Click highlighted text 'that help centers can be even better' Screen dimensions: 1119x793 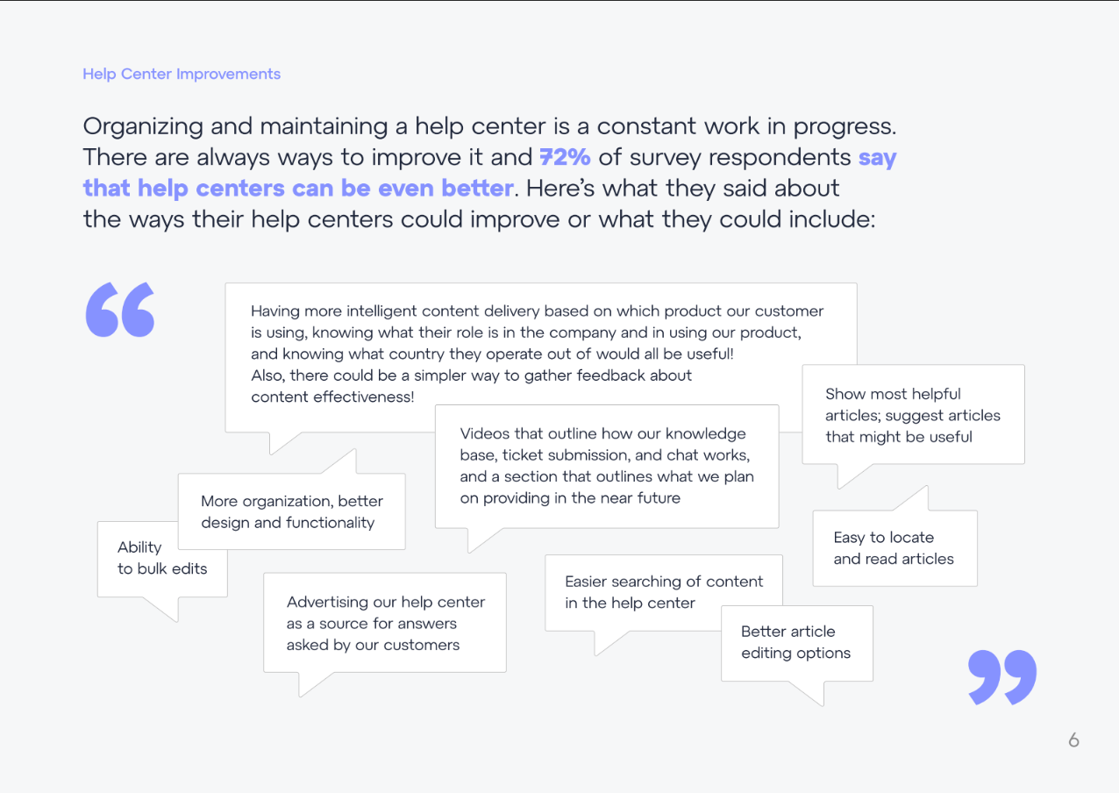[298, 188]
